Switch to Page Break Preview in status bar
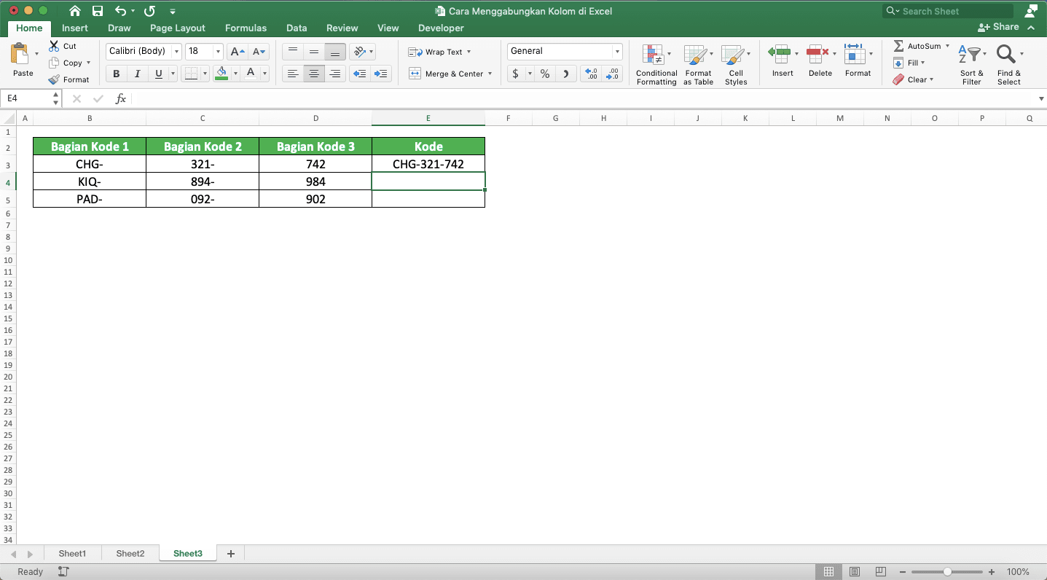 coord(881,572)
